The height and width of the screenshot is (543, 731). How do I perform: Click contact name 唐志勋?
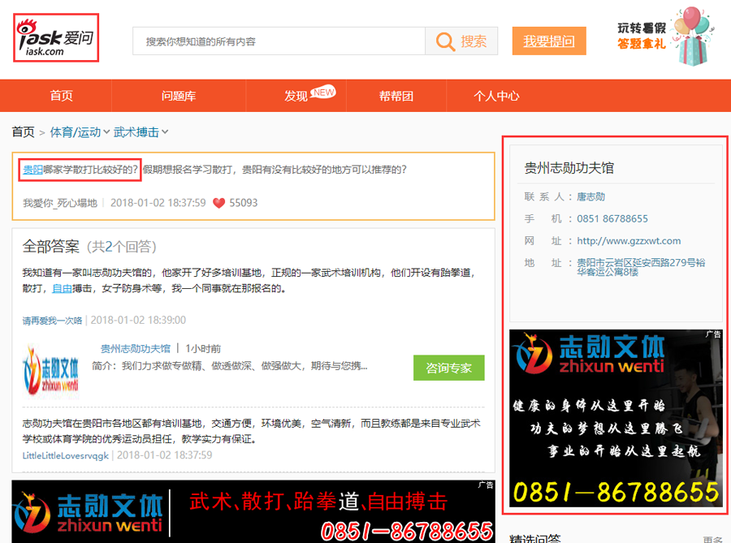(x=590, y=197)
